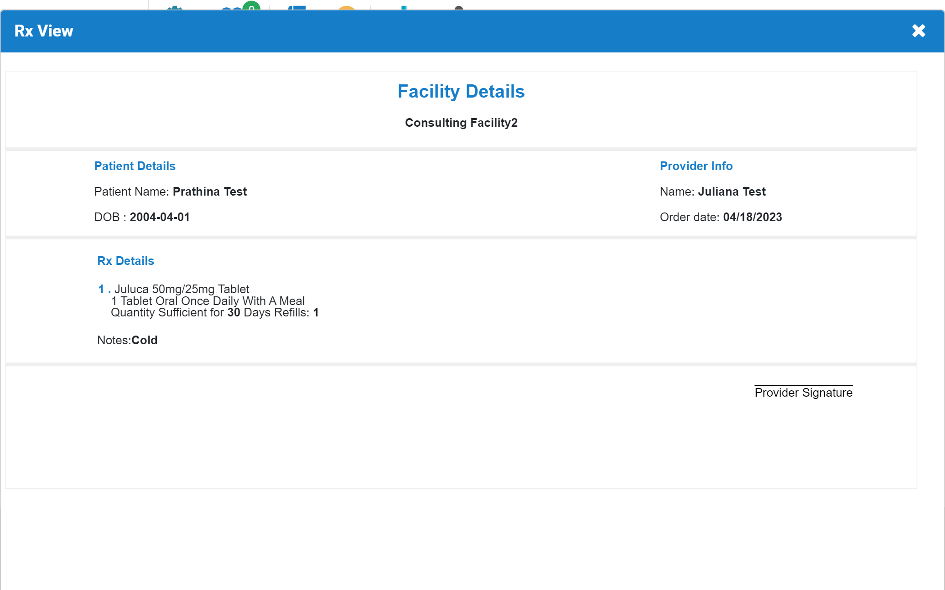Image resolution: width=945 pixels, height=590 pixels.
Task: Click the Provider Info heading
Action: point(696,166)
